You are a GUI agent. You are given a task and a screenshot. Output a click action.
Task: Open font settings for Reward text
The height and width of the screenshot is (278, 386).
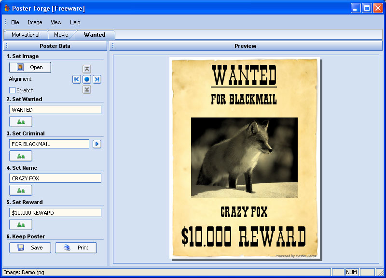(x=21, y=224)
